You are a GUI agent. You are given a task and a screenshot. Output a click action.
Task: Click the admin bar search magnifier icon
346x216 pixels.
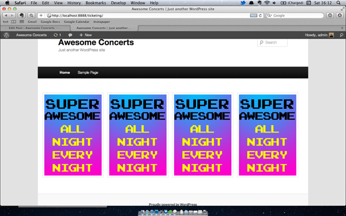(x=341, y=35)
